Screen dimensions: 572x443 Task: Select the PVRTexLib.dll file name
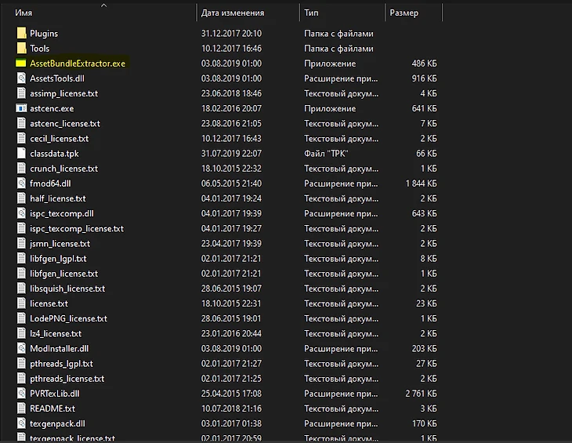55,394
